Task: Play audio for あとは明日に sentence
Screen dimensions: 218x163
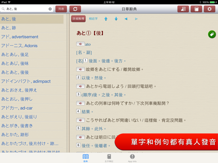Action: [x=80, y=137]
